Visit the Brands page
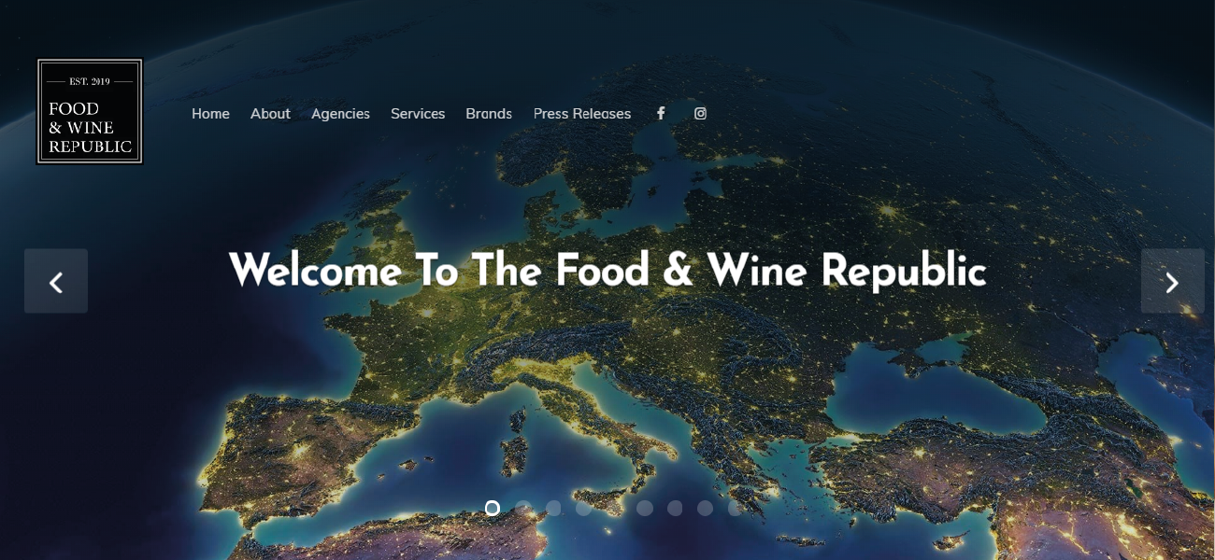The height and width of the screenshot is (560, 1215). point(489,113)
